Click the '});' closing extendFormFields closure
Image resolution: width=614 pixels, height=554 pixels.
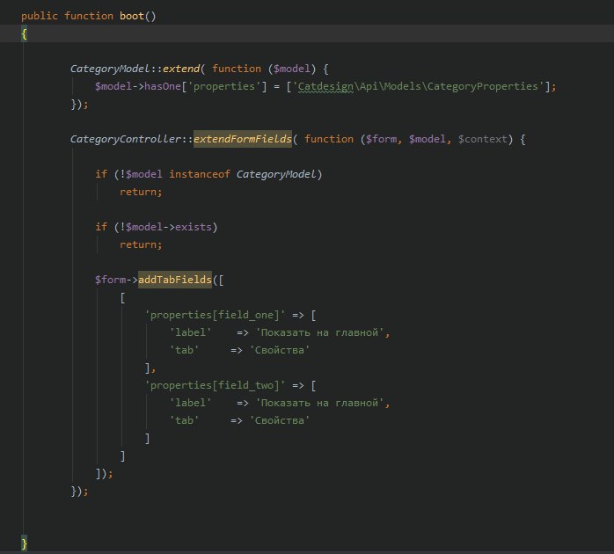pyautogui.click(x=79, y=492)
